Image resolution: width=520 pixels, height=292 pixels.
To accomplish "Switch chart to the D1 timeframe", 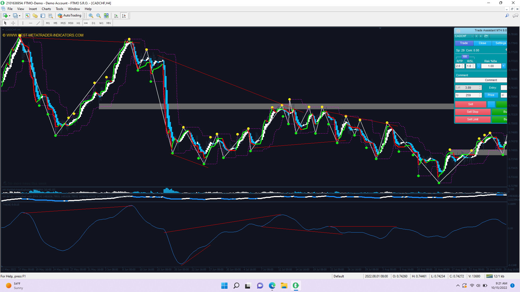I will click(93, 23).
